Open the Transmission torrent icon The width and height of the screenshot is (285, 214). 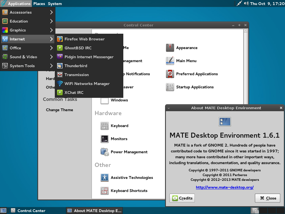[60, 75]
